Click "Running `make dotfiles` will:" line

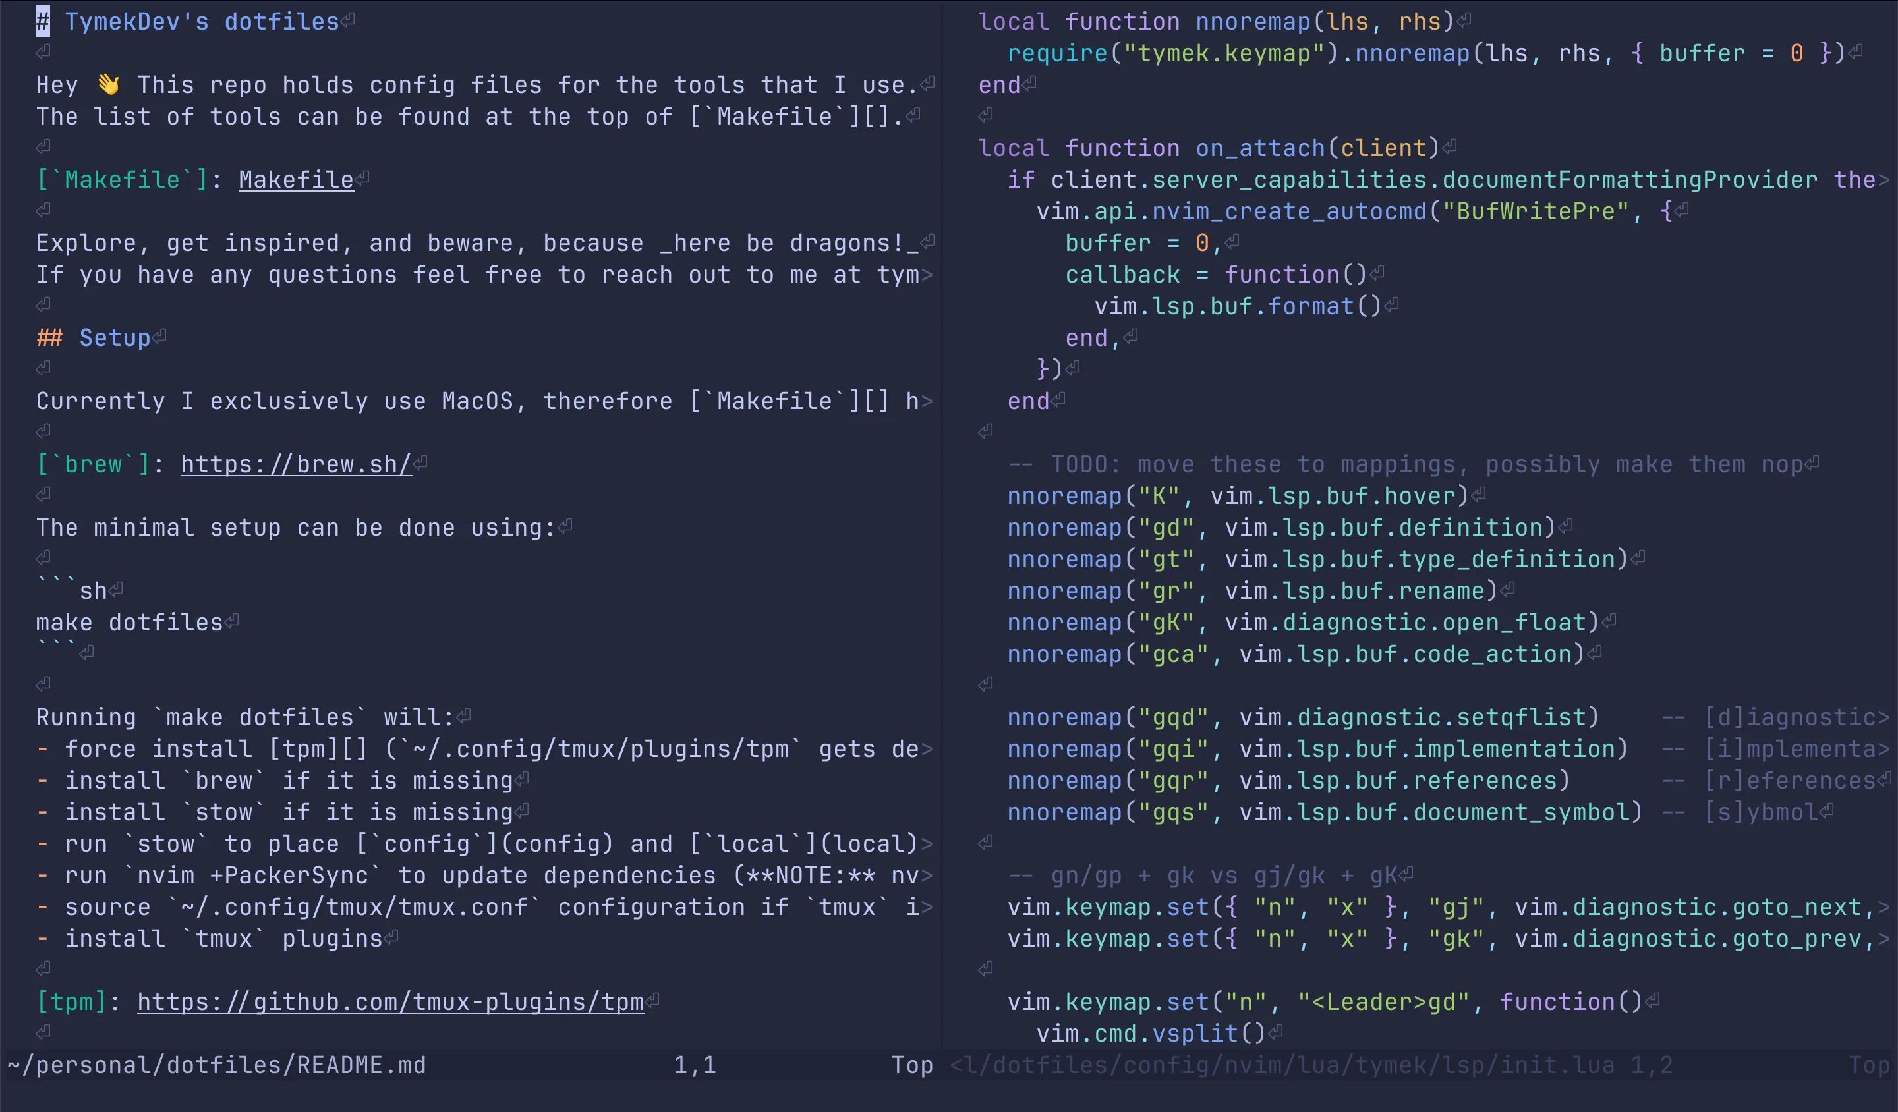(x=244, y=717)
